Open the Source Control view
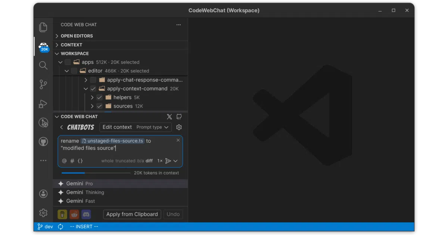Image resolution: width=448 pixels, height=235 pixels. (43, 85)
